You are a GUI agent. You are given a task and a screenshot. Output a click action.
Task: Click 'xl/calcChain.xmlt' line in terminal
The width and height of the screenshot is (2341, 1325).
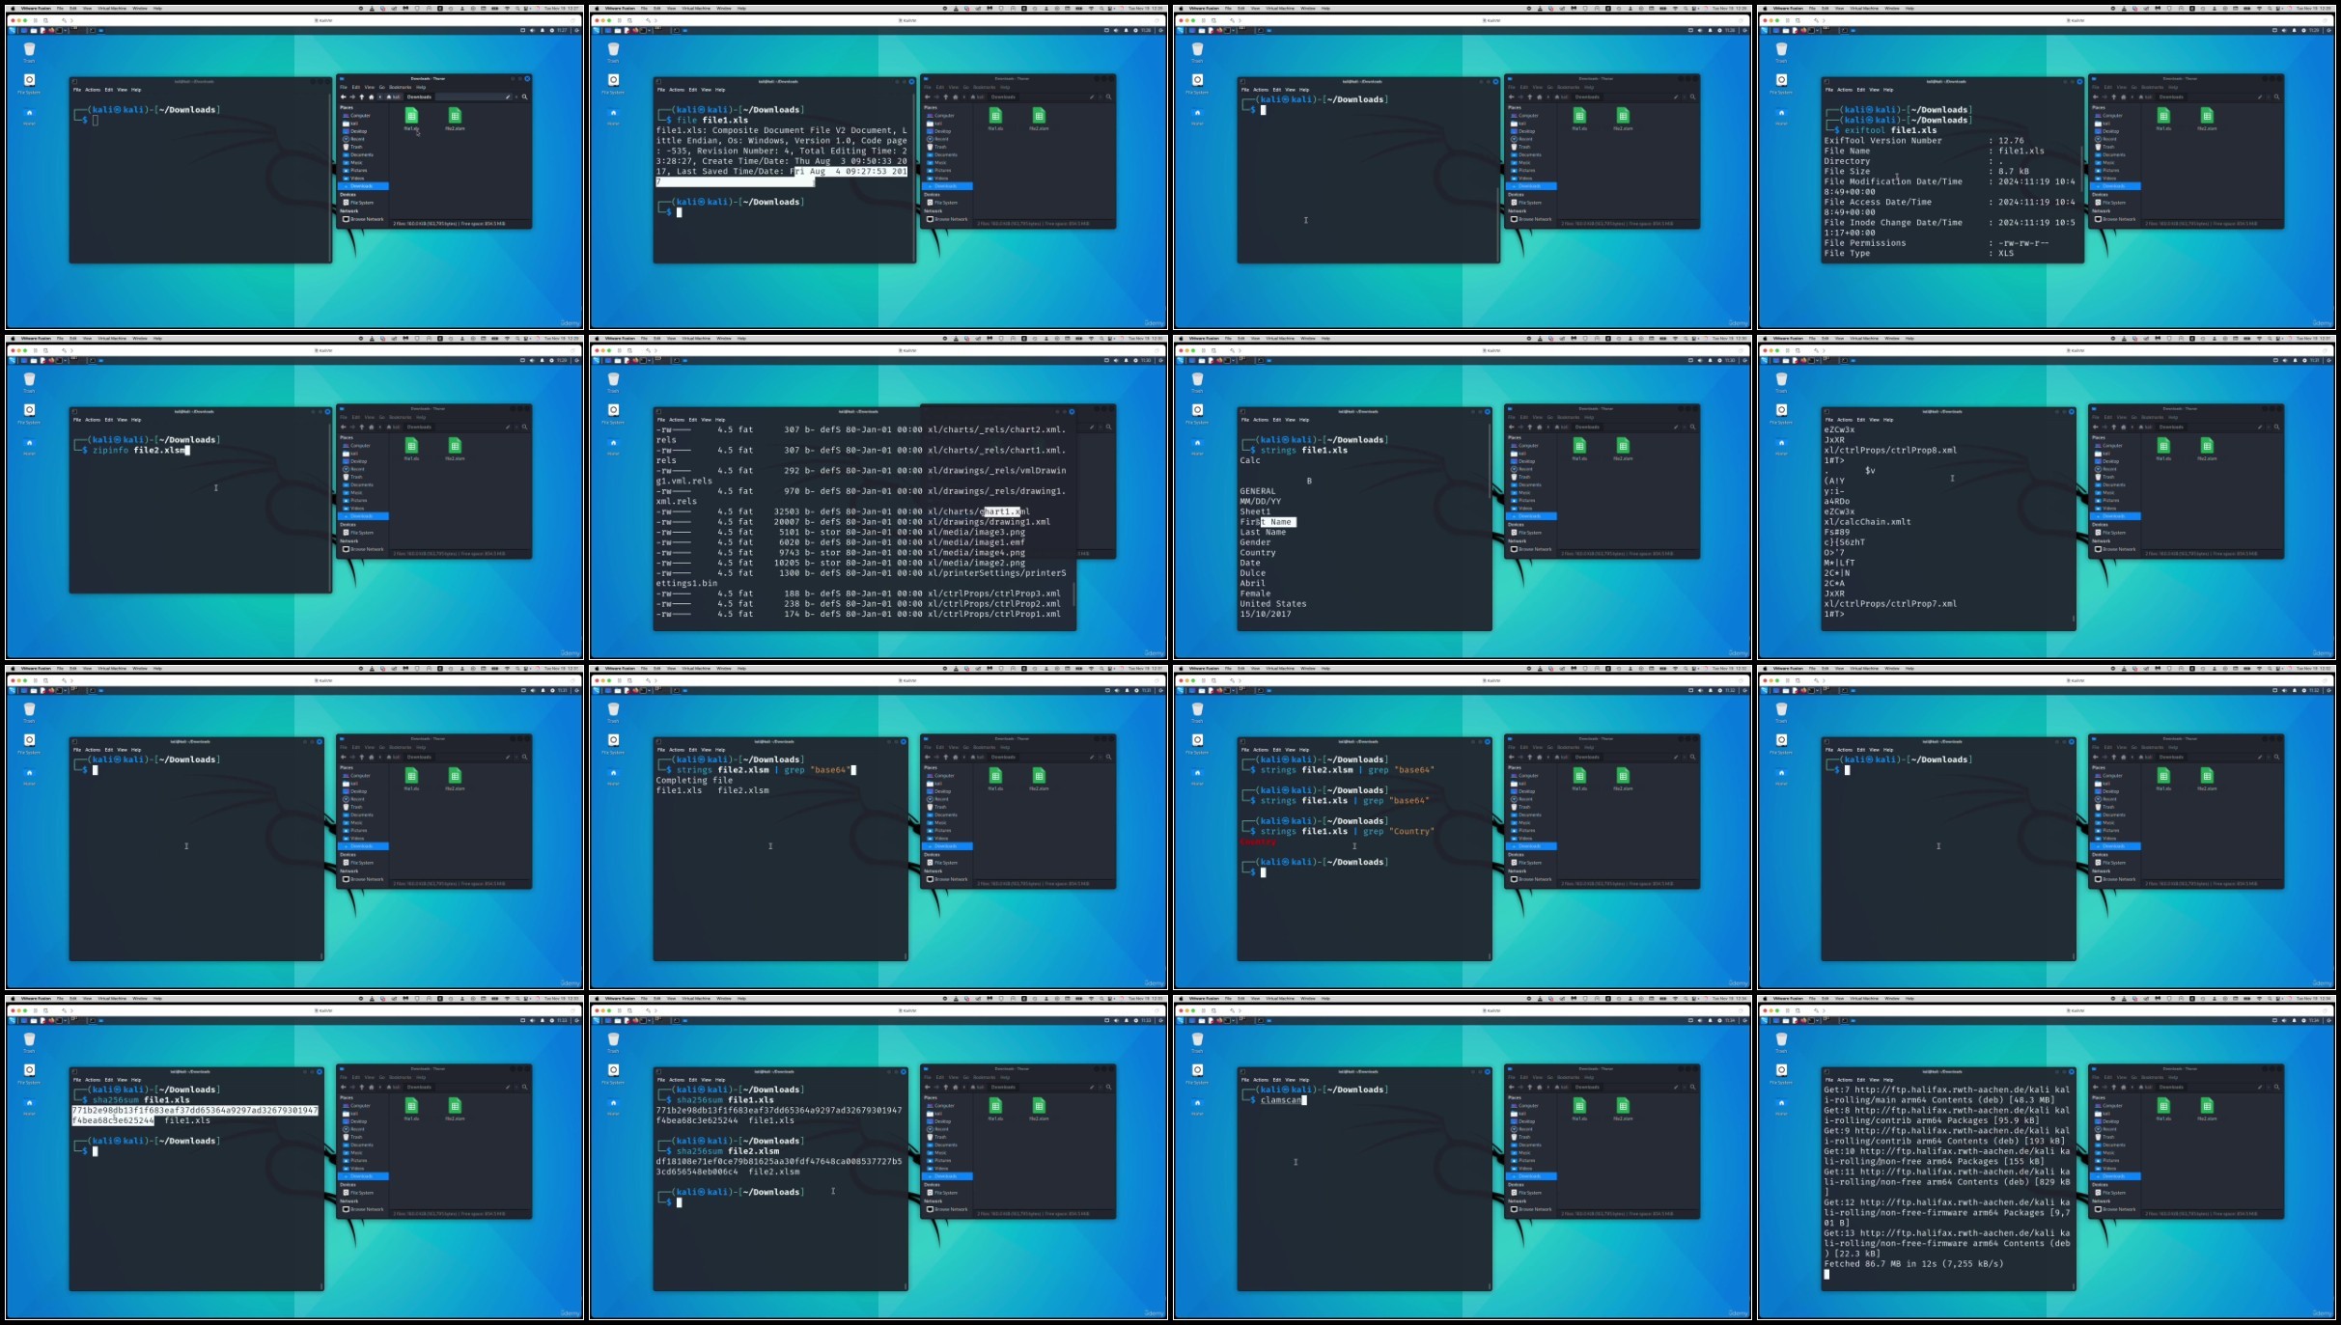(x=1867, y=522)
